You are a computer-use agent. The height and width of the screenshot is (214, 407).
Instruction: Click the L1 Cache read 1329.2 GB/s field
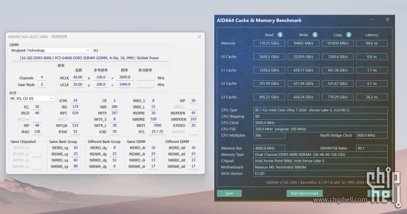click(x=269, y=70)
